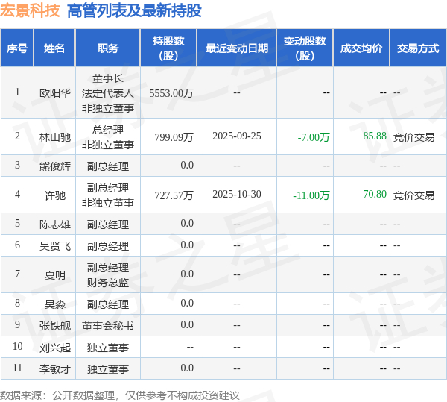Click the holding value 5553.00万

point(171,93)
